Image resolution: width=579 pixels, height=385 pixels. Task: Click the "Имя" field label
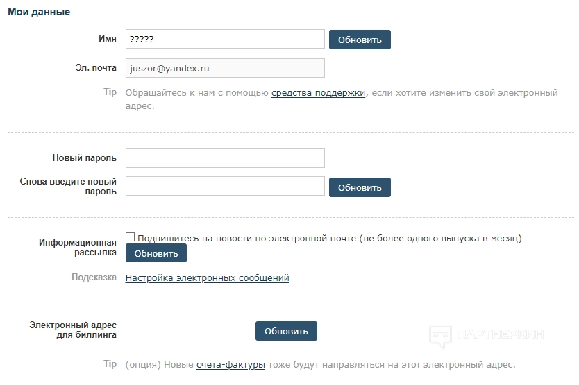[108, 40]
